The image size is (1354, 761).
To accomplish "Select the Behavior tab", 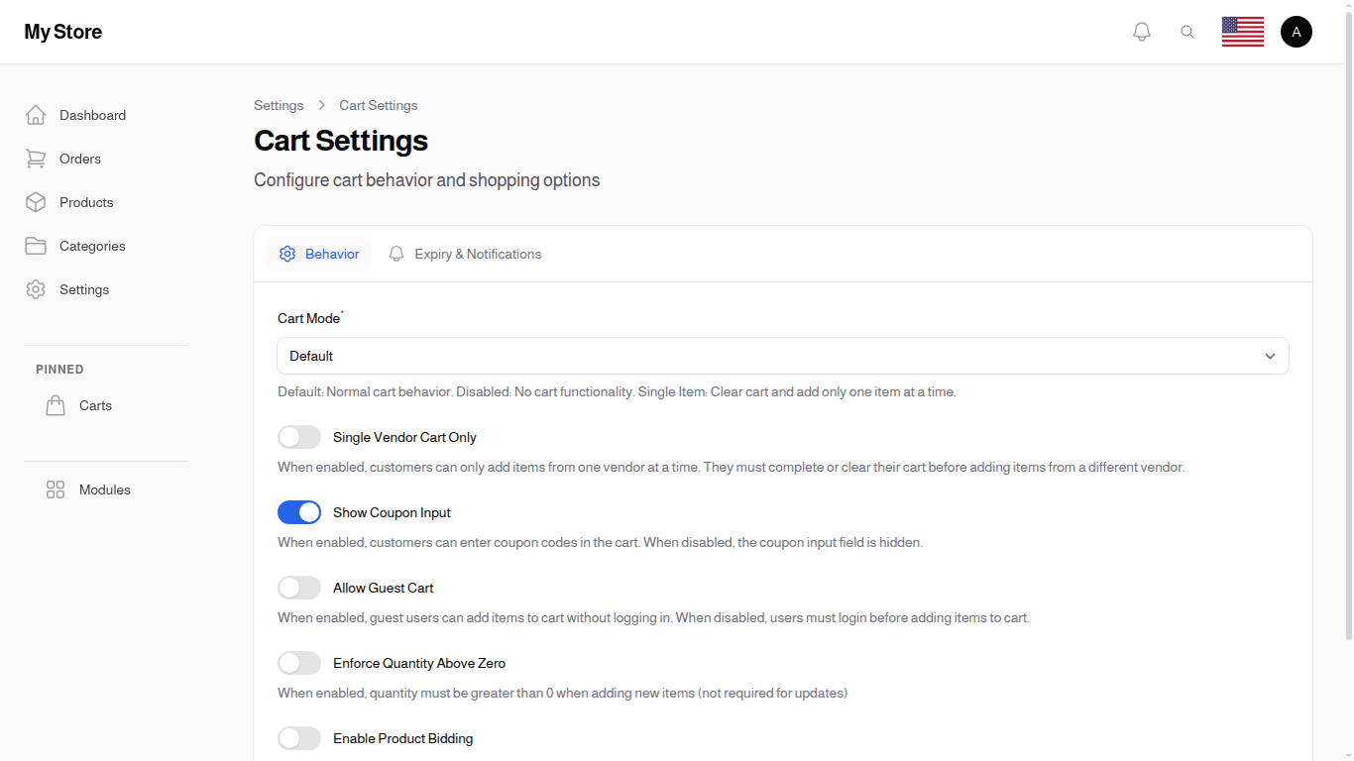I will [x=319, y=254].
